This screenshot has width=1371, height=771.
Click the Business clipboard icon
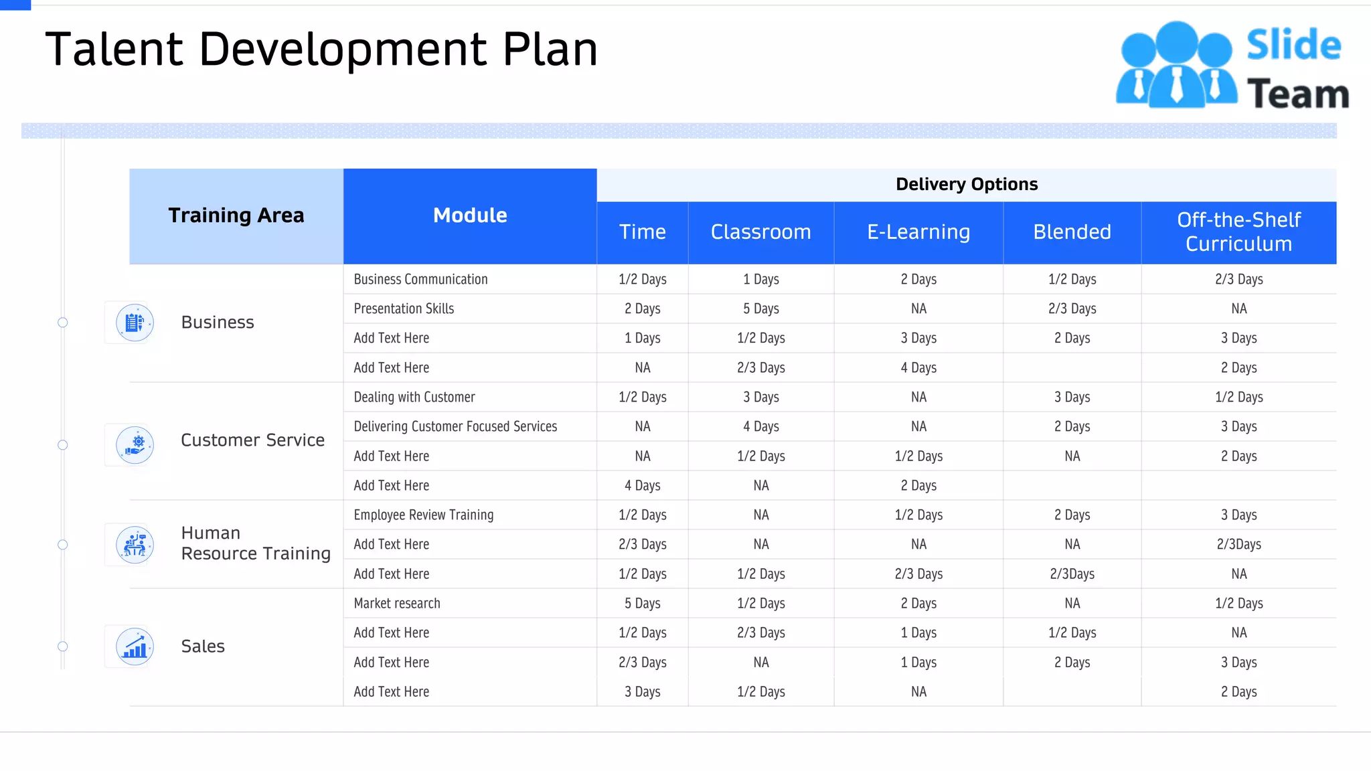[x=135, y=323]
